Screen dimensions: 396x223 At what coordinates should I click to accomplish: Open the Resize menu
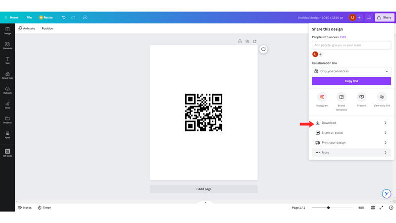[46, 17]
